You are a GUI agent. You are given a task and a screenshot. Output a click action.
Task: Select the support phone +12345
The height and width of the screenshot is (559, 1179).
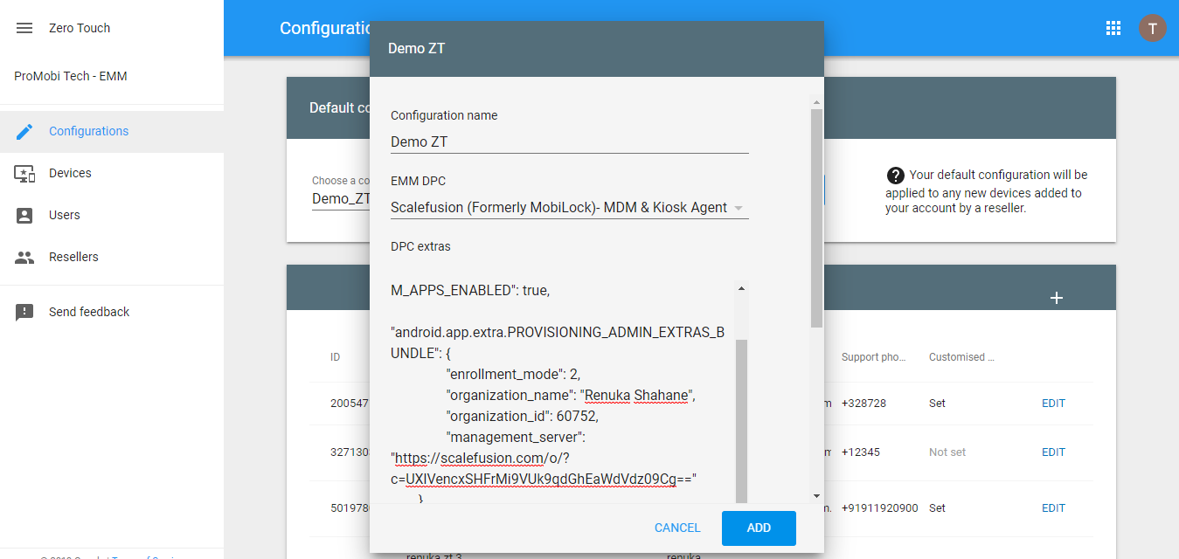pyautogui.click(x=860, y=452)
